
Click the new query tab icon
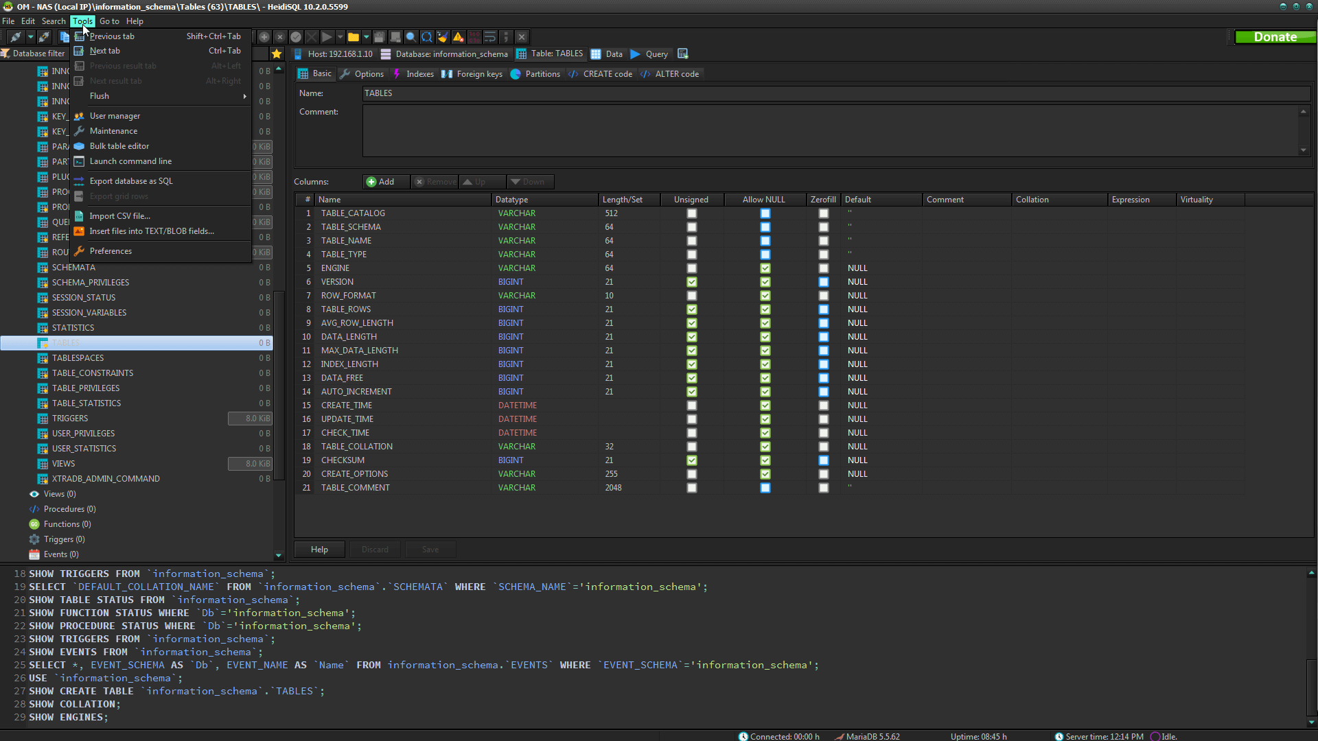coord(682,54)
